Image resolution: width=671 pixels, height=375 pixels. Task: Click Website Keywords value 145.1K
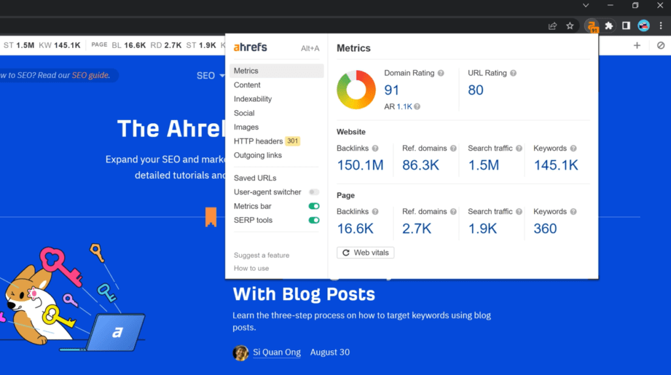pos(556,165)
